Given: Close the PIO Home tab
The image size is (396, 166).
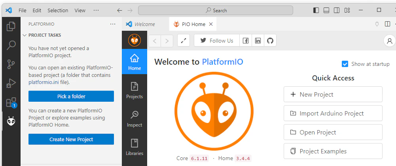Looking at the screenshot, I should coord(211,24).
